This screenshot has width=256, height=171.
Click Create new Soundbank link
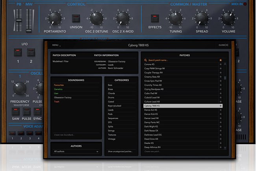click(64, 135)
